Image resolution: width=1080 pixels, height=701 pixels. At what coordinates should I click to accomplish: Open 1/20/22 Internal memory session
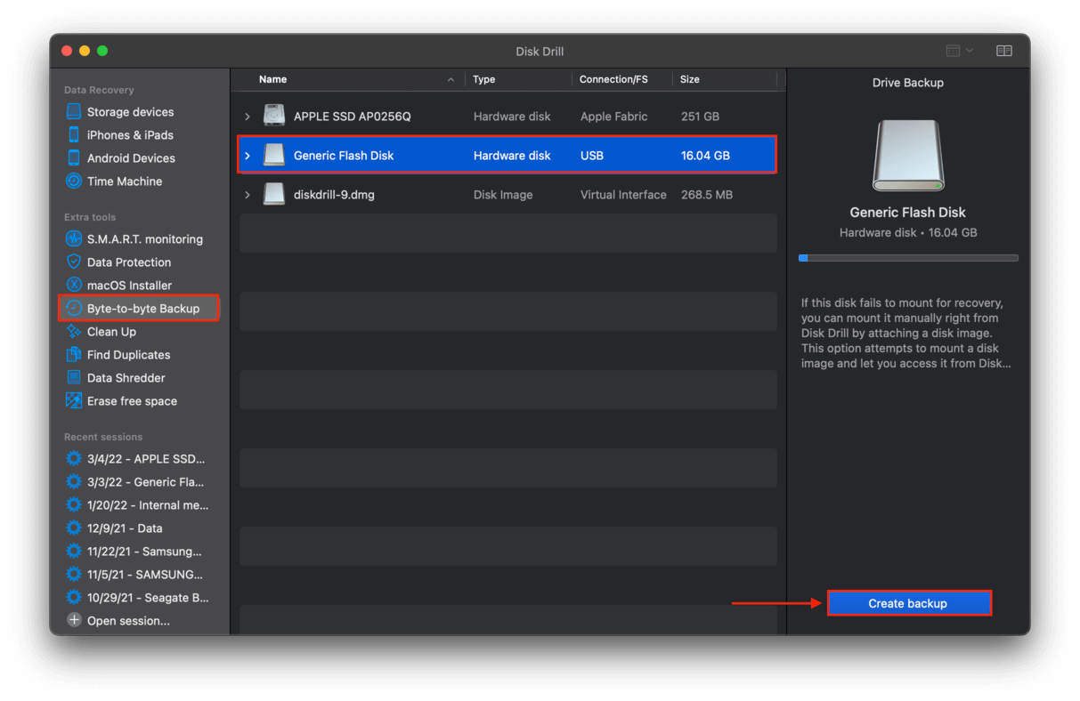pyautogui.click(x=147, y=505)
